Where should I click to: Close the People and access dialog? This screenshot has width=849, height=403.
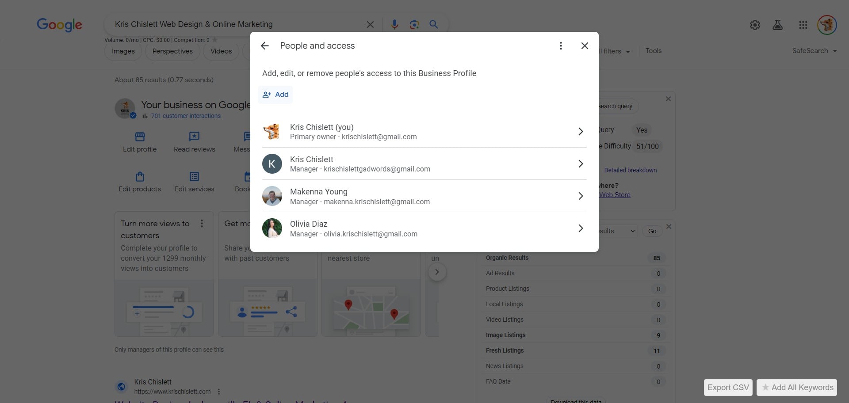[x=585, y=46]
